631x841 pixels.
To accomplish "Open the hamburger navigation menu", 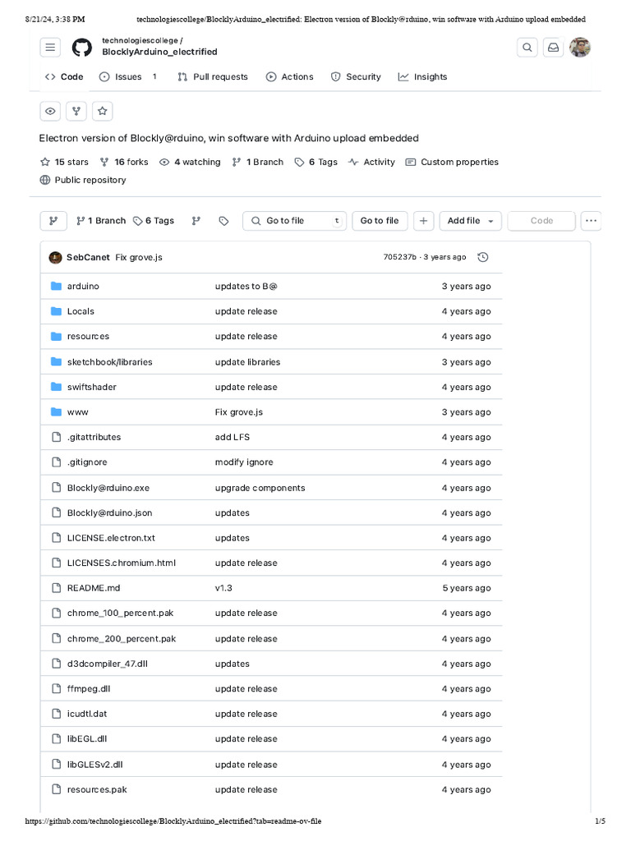I will (51, 48).
